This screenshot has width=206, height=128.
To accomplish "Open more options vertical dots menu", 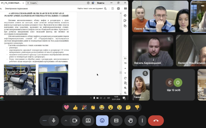I will (142, 120).
